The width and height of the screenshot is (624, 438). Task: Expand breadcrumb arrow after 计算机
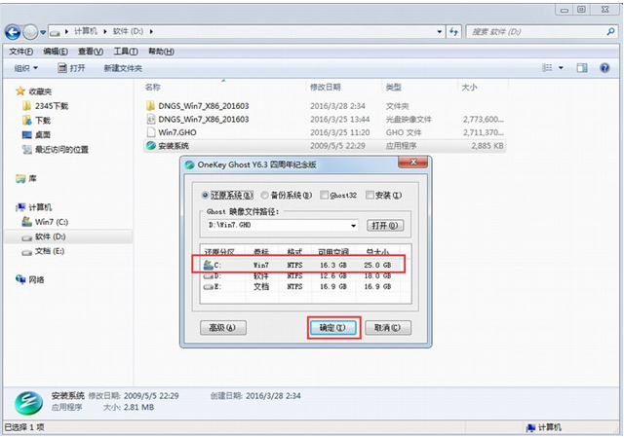pyautogui.click(x=105, y=31)
